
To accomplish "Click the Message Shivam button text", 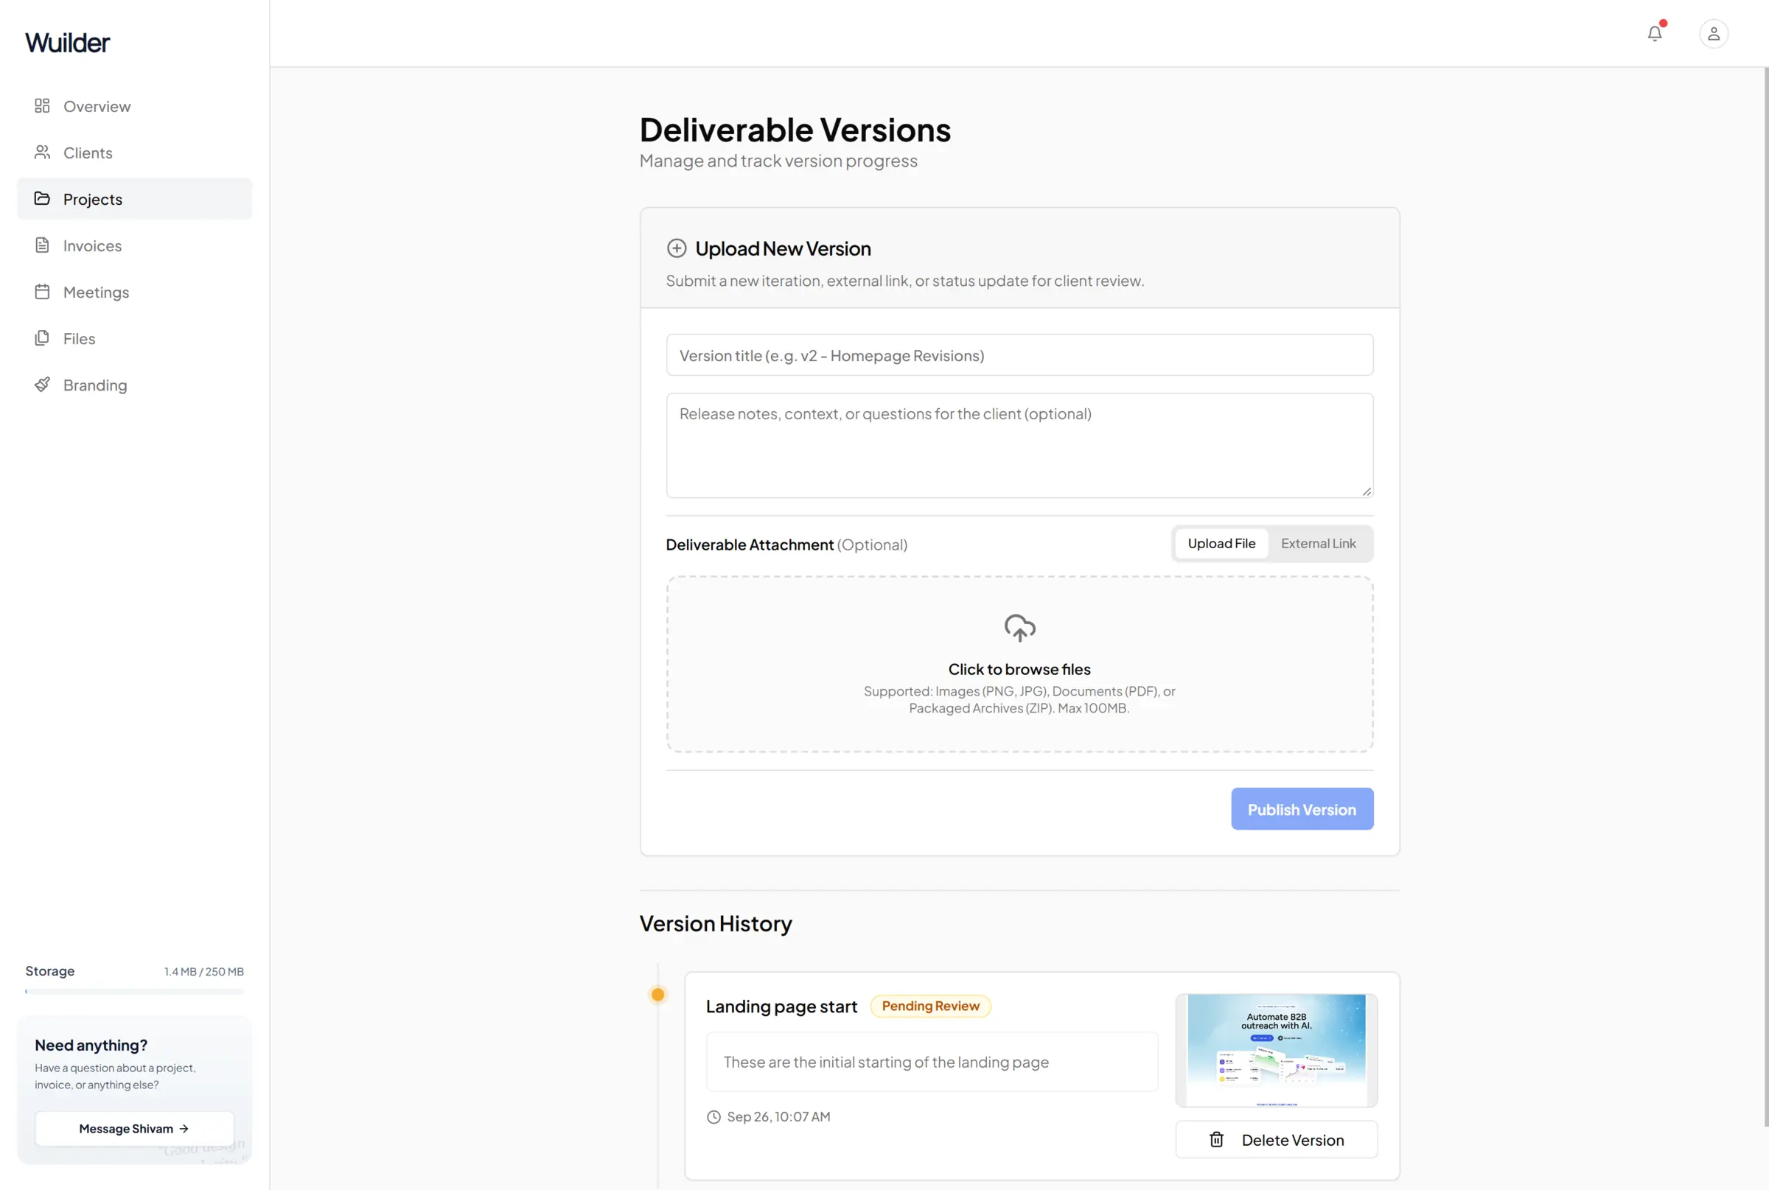I will 126,1129.
